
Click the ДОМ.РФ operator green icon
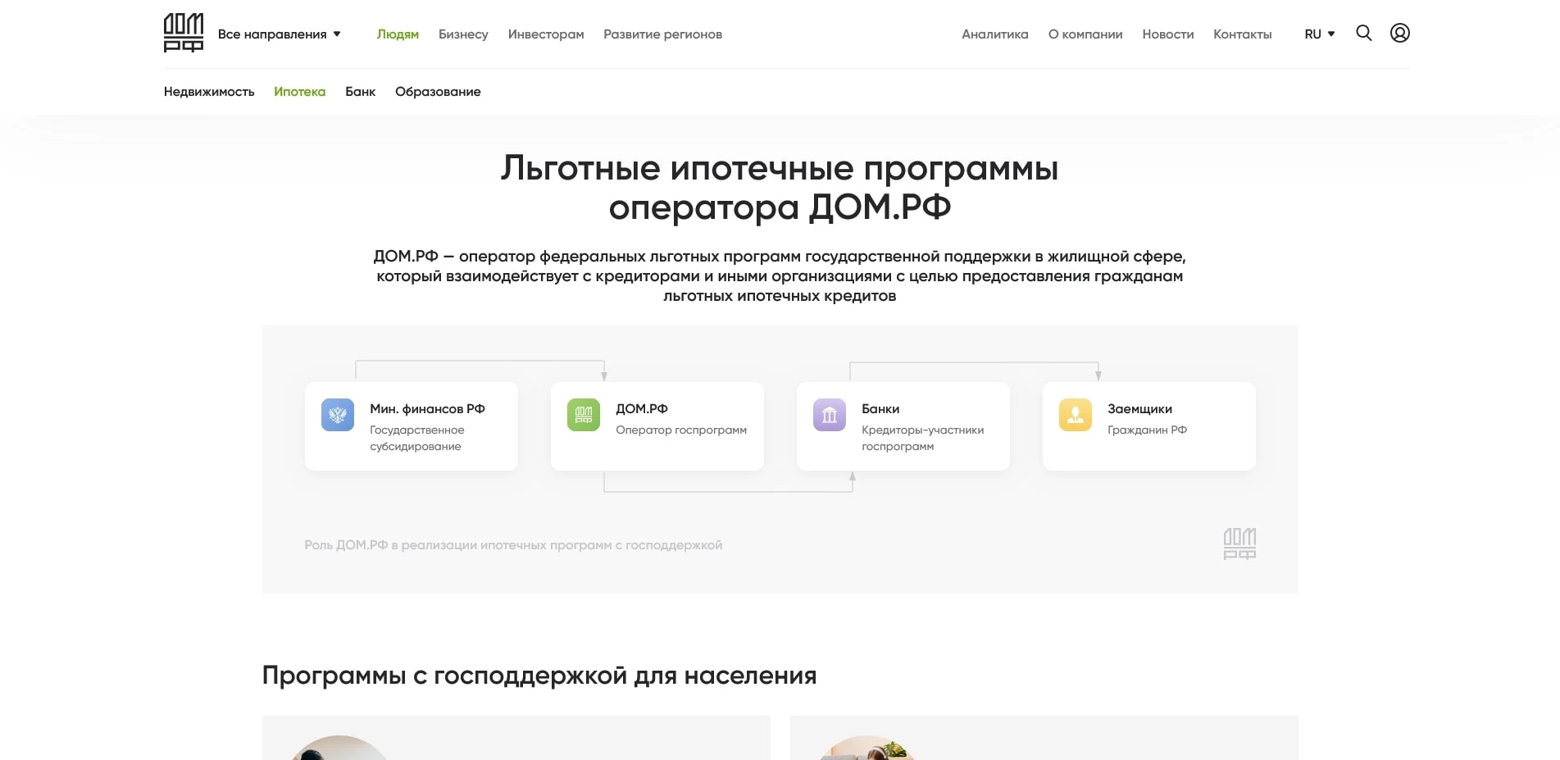(x=583, y=415)
